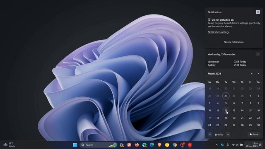
Task: Choose date 7 in the calendar
Action: point(242,103)
